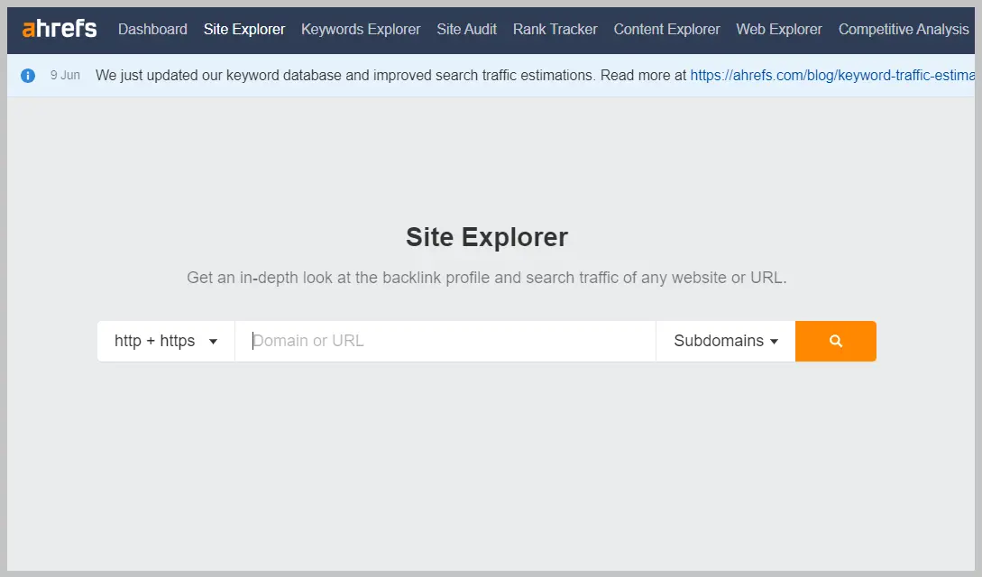Viewport: 982px width, 577px height.
Task: Click the Ahrefs logo
Action: pyautogui.click(x=60, y=29)
